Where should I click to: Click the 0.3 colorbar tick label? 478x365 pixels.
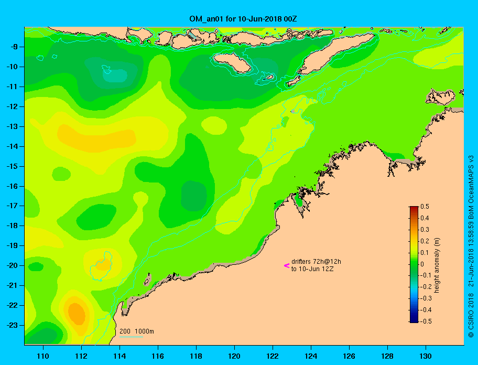(x=425, y=230)
